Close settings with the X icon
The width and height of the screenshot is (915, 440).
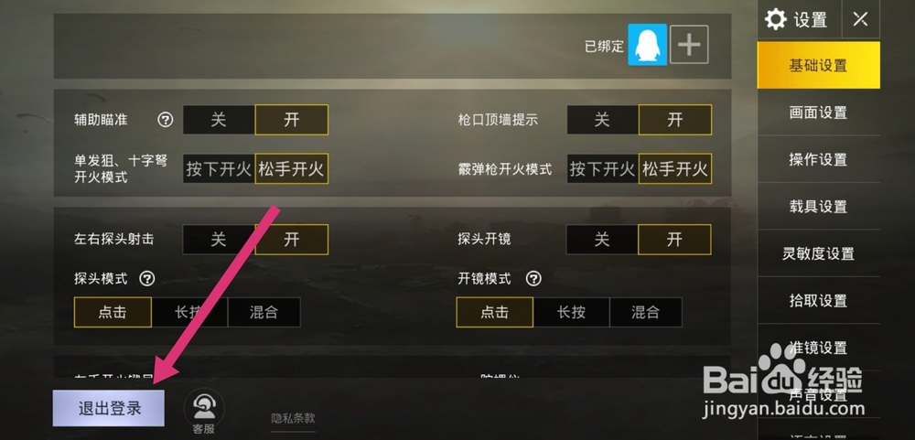[860, 19]
